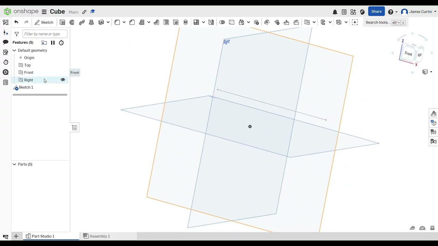This screenshot has width=438, height=246.
Task: Open the Thicken tool dropdown arrow
Action: (x=108, y=22)
